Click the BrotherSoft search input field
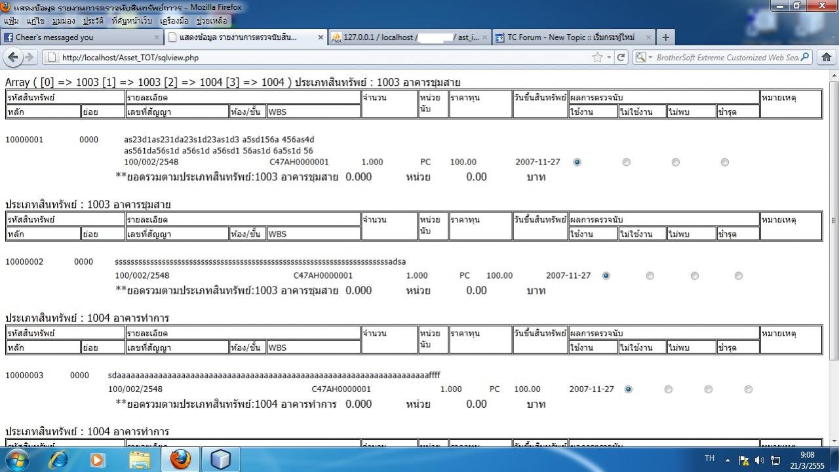This screenshot has width=839, height=472. [x=727, y=57]
